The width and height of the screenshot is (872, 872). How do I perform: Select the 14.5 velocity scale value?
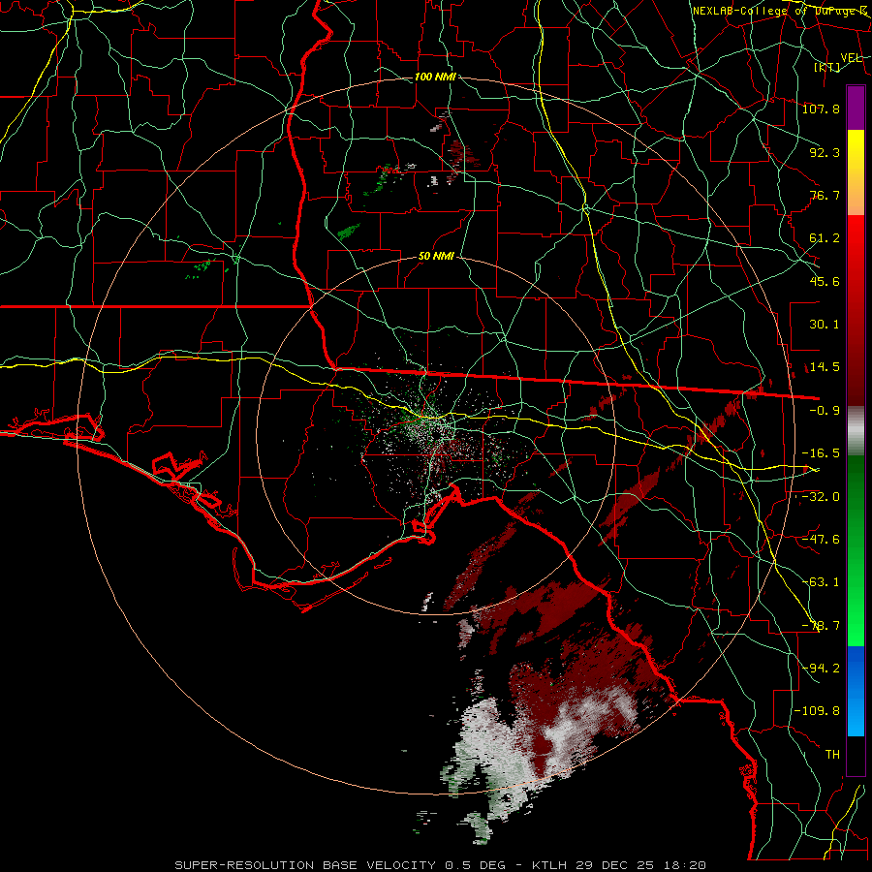(x=825, y=367)
